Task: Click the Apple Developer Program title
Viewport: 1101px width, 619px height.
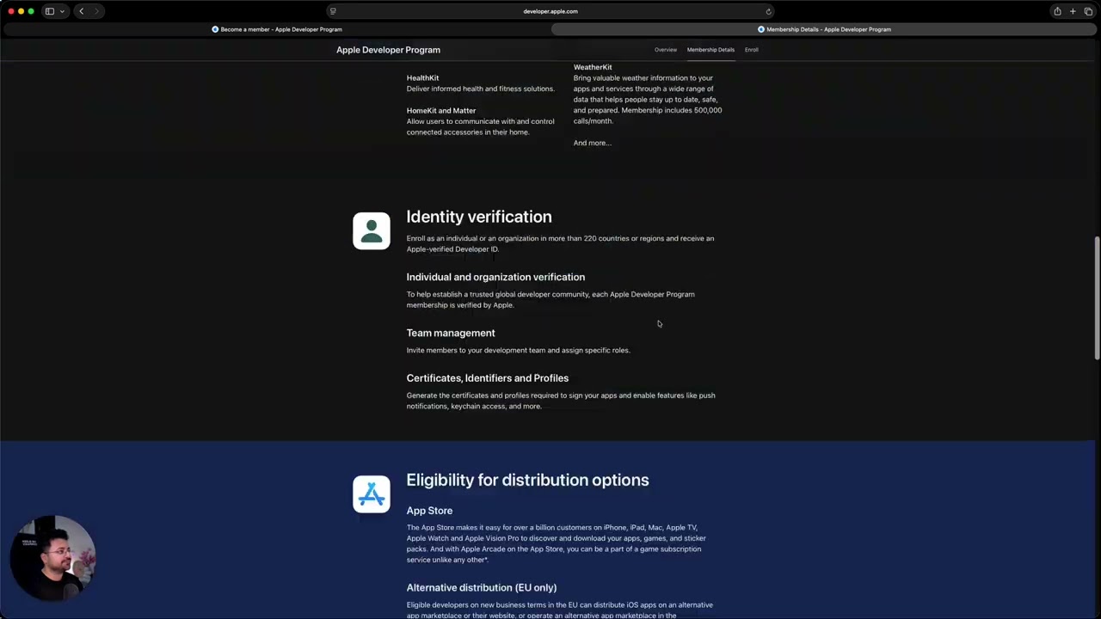Action: pos(388,50)
